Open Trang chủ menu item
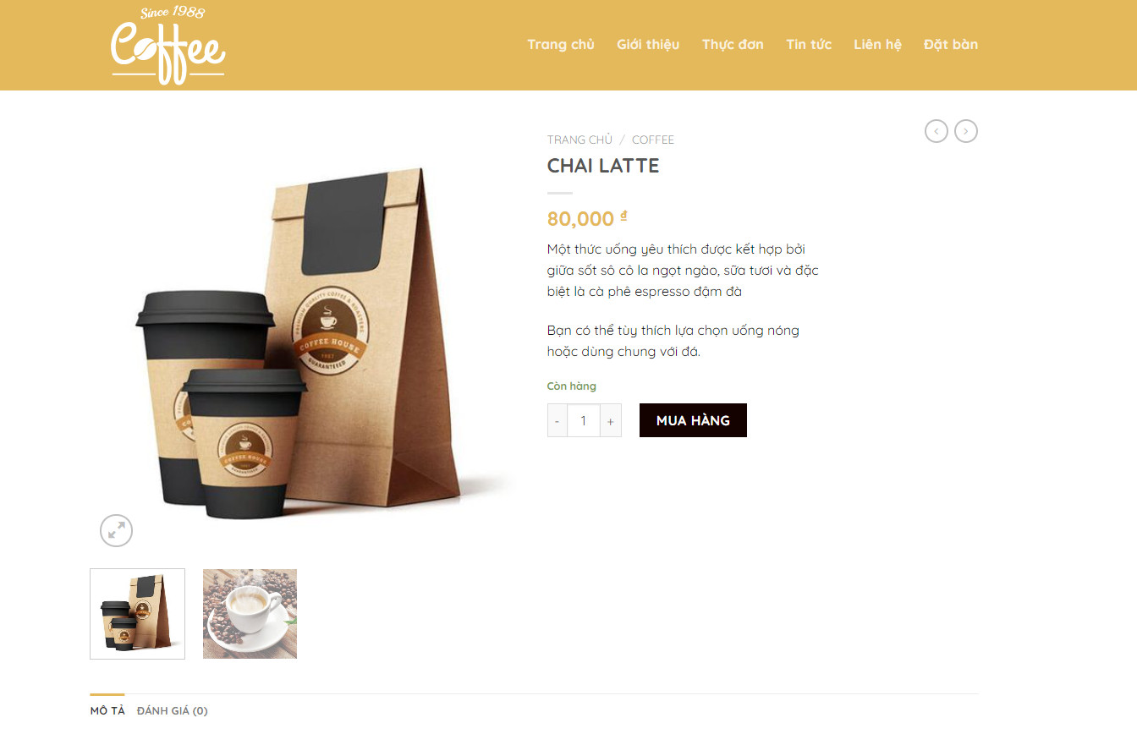1137x734 pixels. click(561, 44)
